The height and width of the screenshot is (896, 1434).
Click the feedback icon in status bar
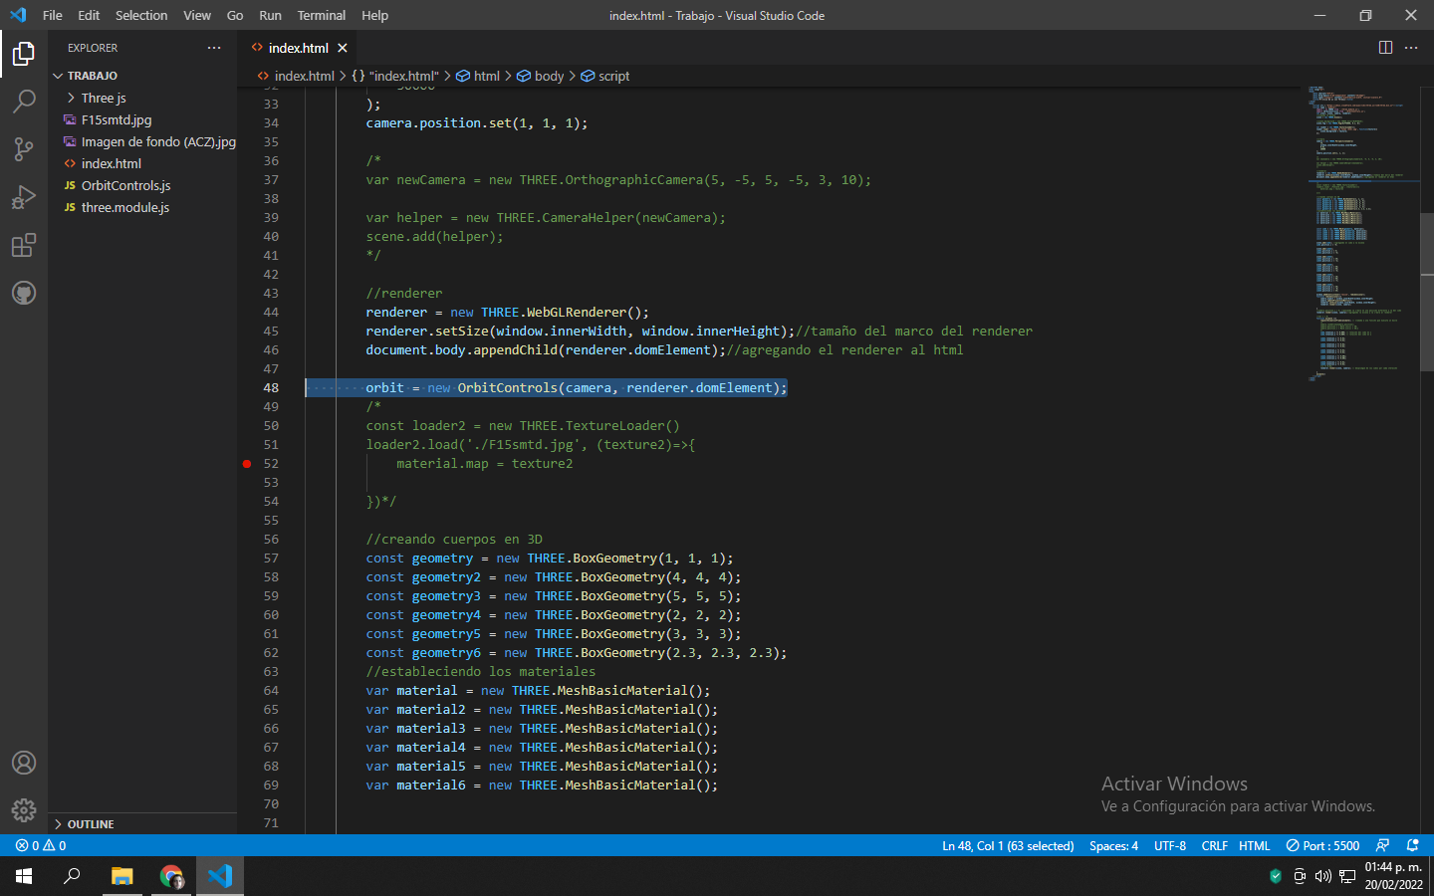click(x=1382, y=845)
